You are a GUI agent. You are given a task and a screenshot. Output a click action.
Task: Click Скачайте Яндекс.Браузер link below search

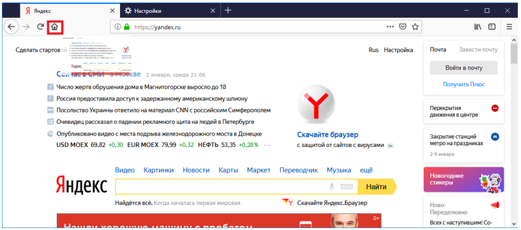(332, 203)
